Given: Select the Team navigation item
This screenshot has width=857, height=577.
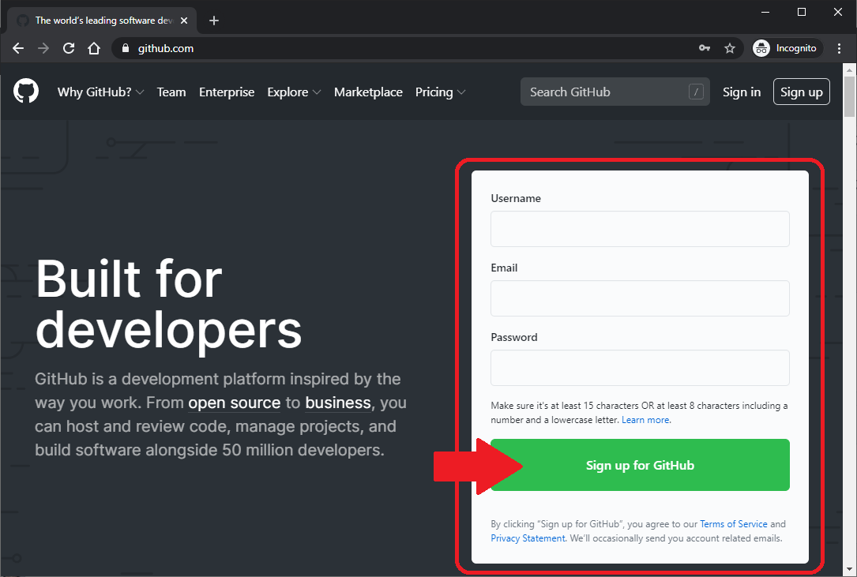Looking at the screenshot, I should (x=171, y=92).
